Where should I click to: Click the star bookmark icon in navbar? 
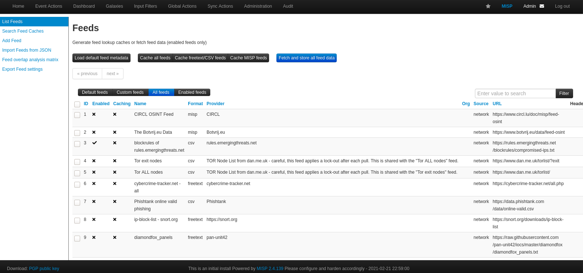coord(488,6)
